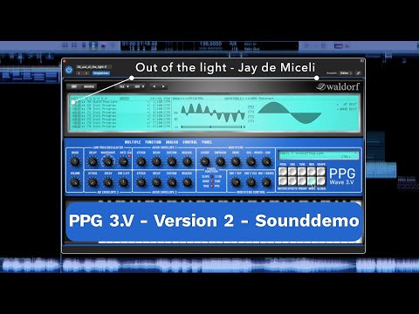Click the ENV 1 VCF knob
The image size is (419, 314).
236,182
